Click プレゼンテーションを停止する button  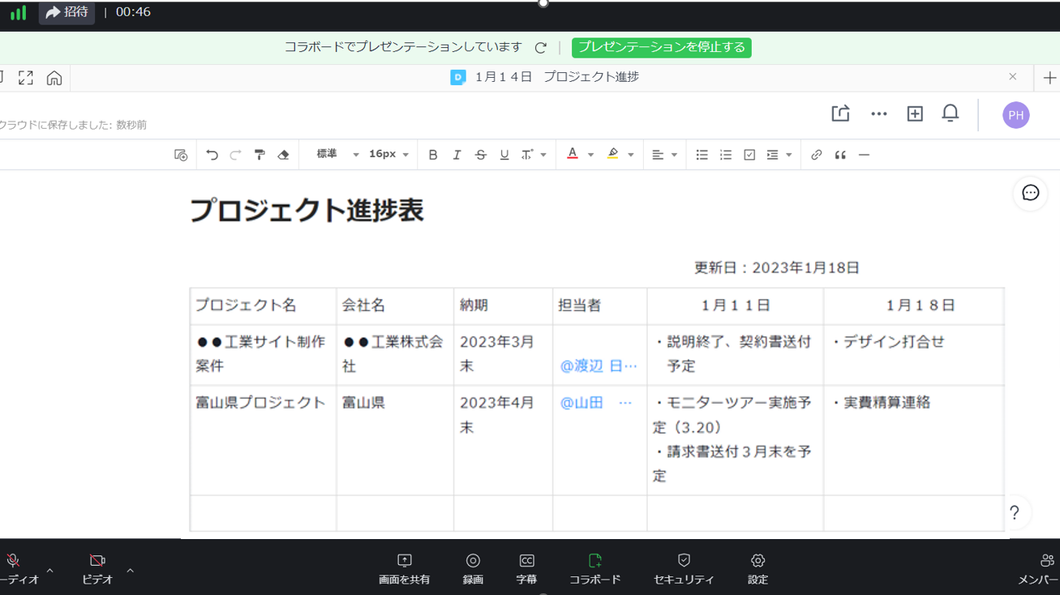[x=661, y=48]
